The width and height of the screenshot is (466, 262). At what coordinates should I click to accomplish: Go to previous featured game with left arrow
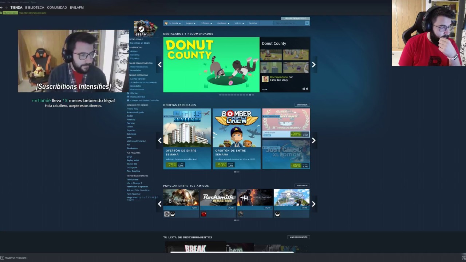click(x=159, y=65)
